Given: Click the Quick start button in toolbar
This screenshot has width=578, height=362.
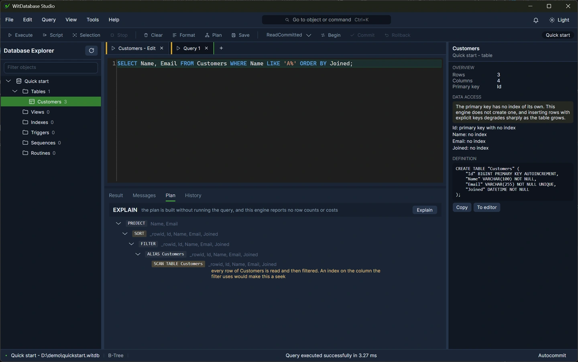Looking at the screenshot, I should point(558,35).
